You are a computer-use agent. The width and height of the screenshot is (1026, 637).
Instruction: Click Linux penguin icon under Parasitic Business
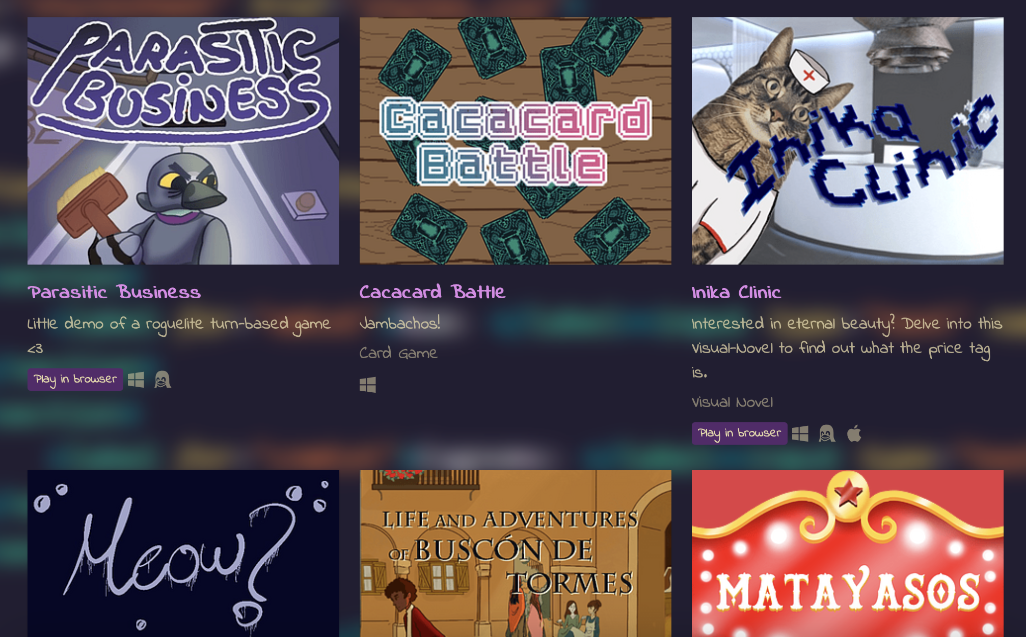[x=163, y=380]
